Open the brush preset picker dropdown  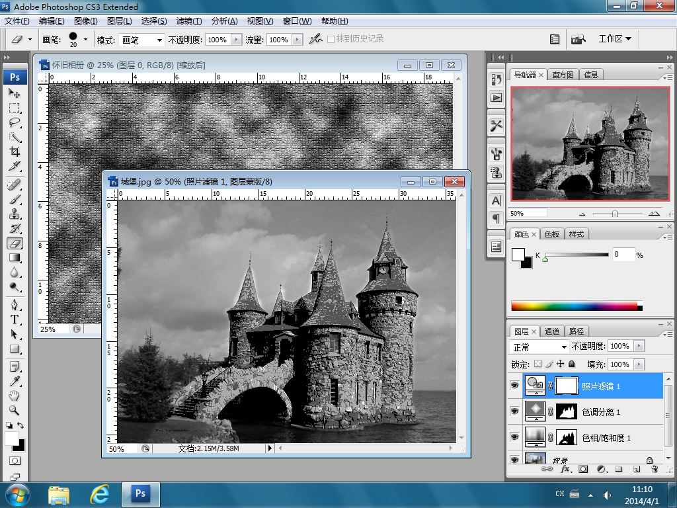tap(85, 40)
